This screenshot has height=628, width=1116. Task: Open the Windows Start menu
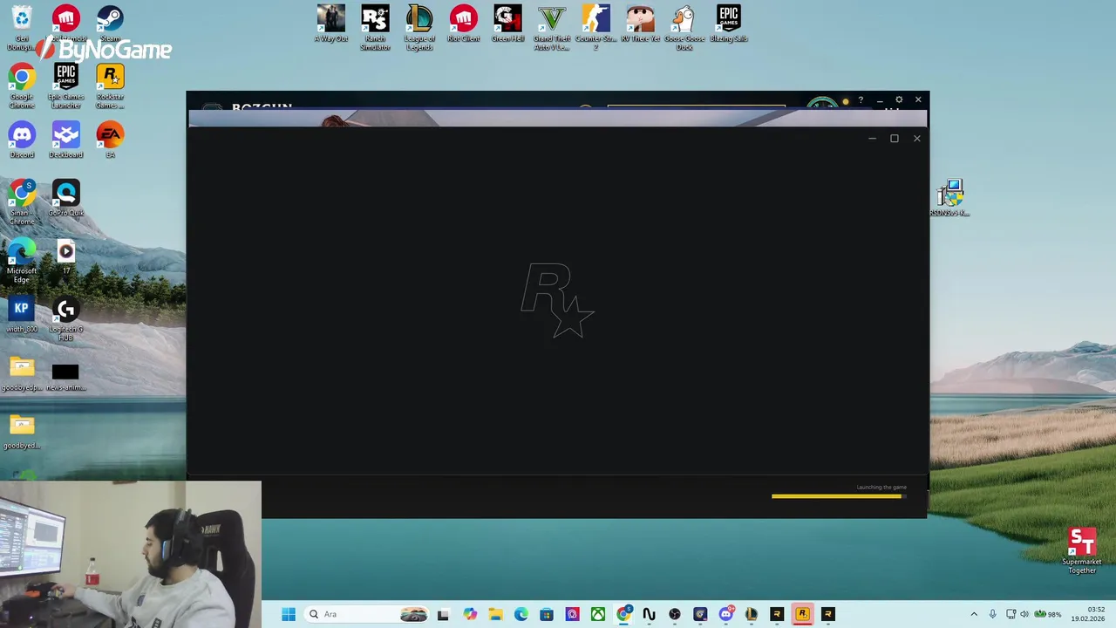(x=289, y=614)
